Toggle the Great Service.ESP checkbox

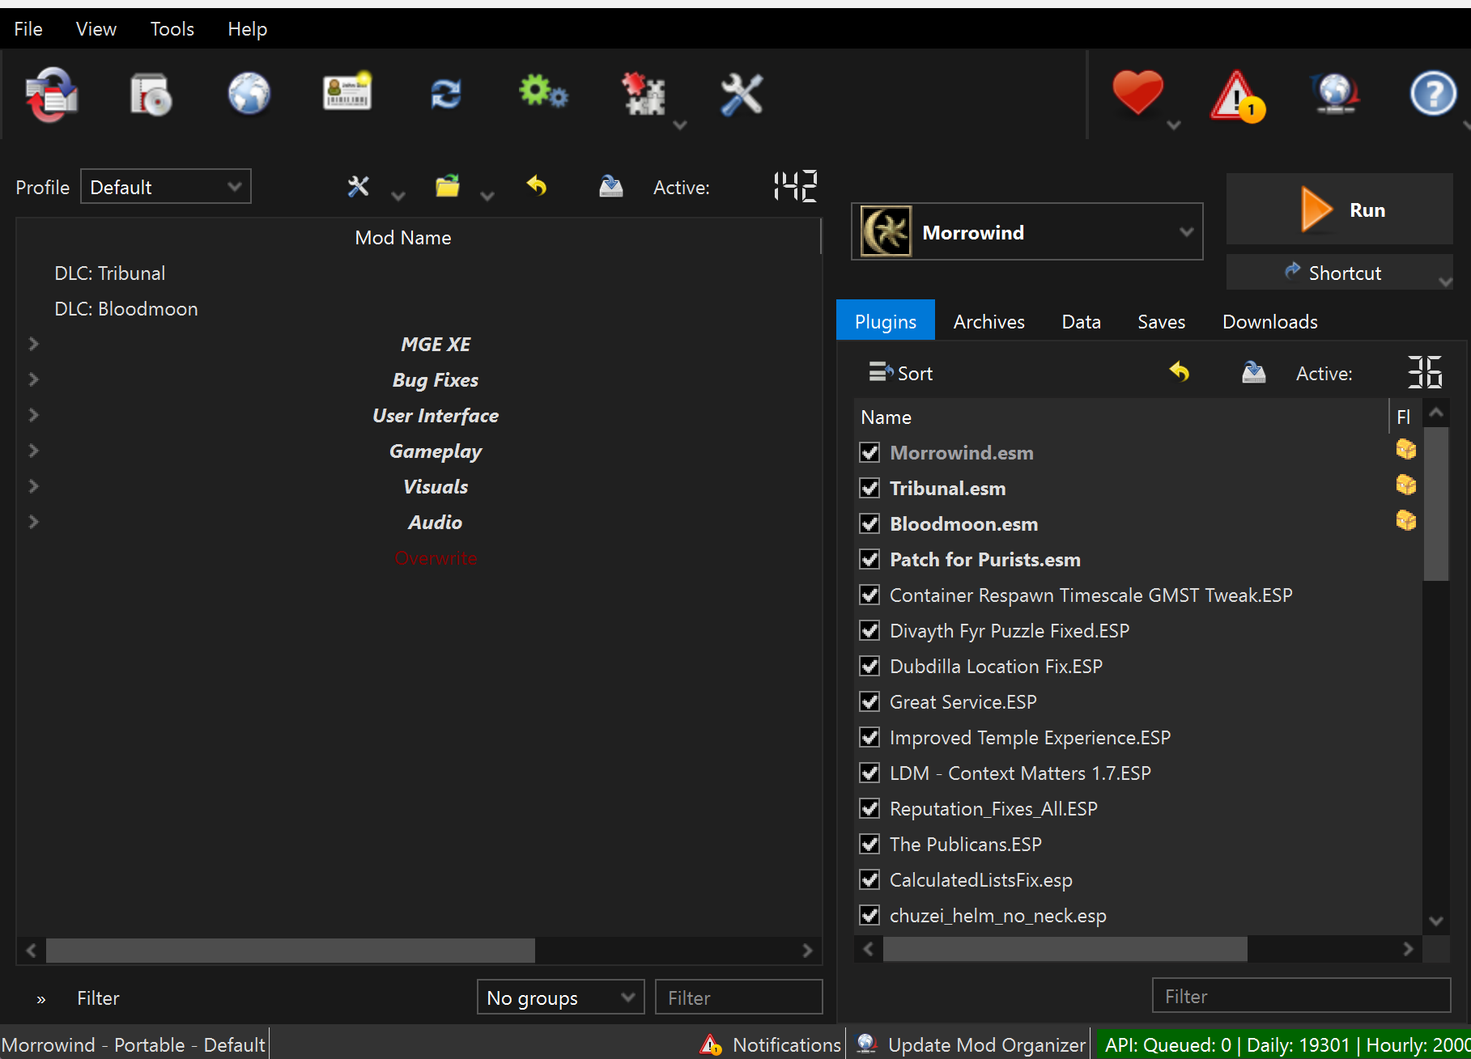[869, 701]
